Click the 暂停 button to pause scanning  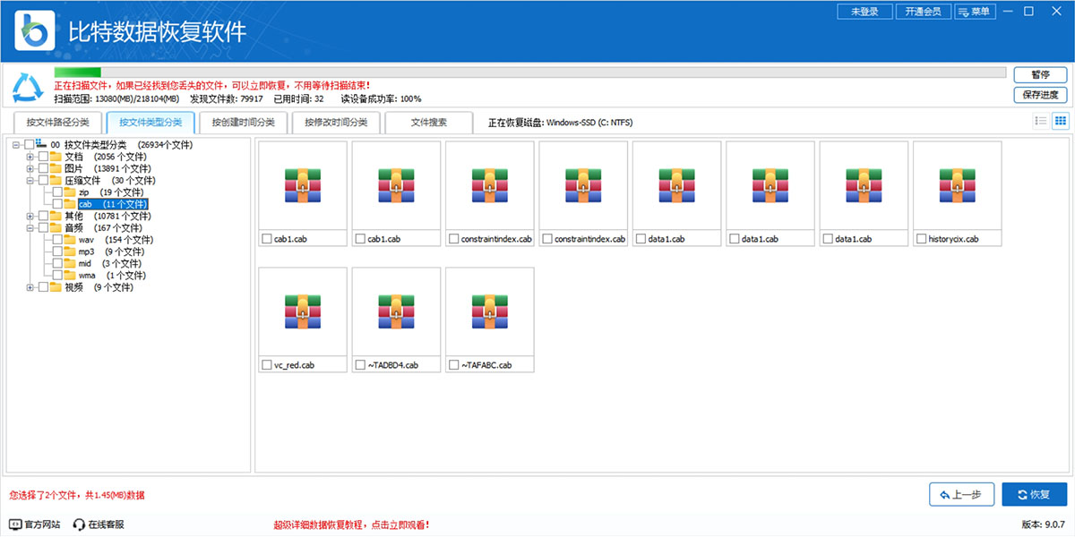click(1039, 74)
